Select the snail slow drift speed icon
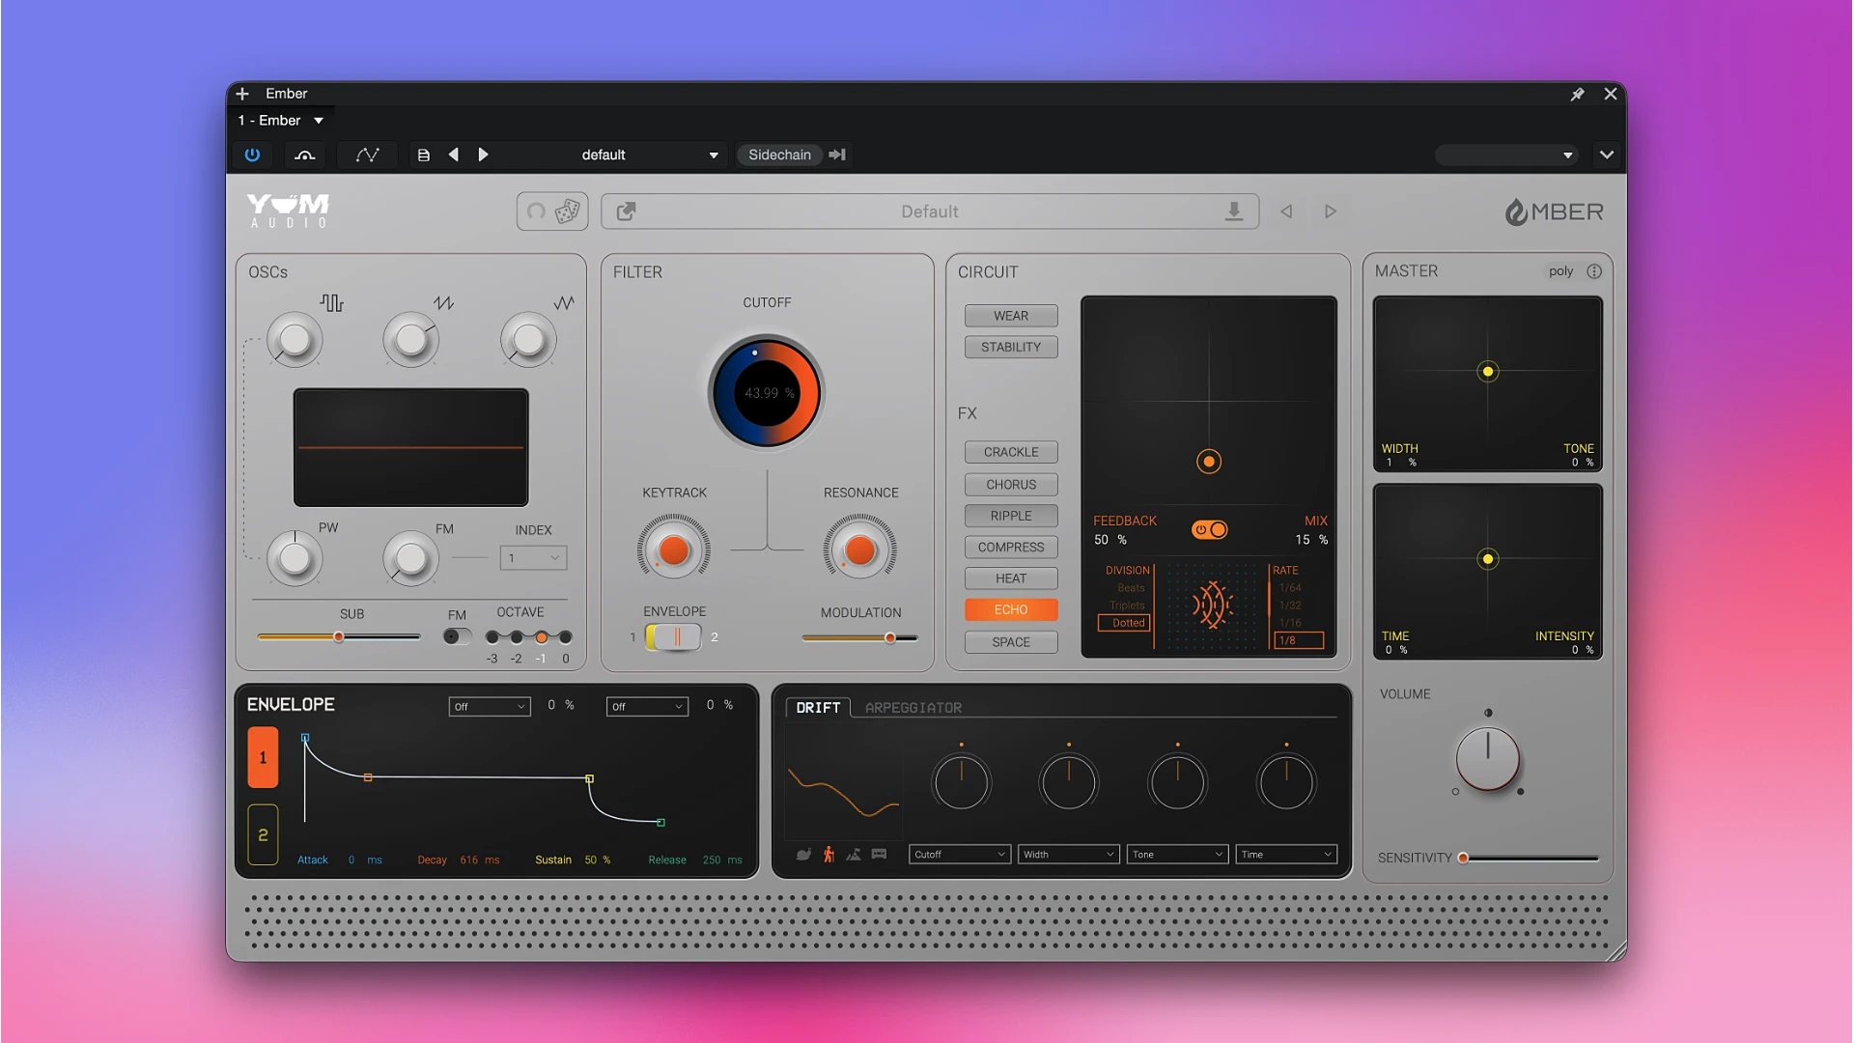Image resolution: width=1854 pixels, height=1043 pixels. (x=803, y=854)
